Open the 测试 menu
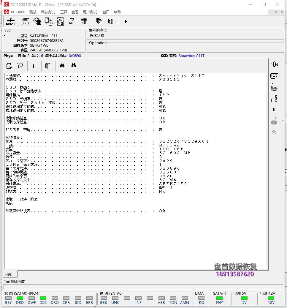The height and width of the screenshot is (308, 287). tap(33, 12)
